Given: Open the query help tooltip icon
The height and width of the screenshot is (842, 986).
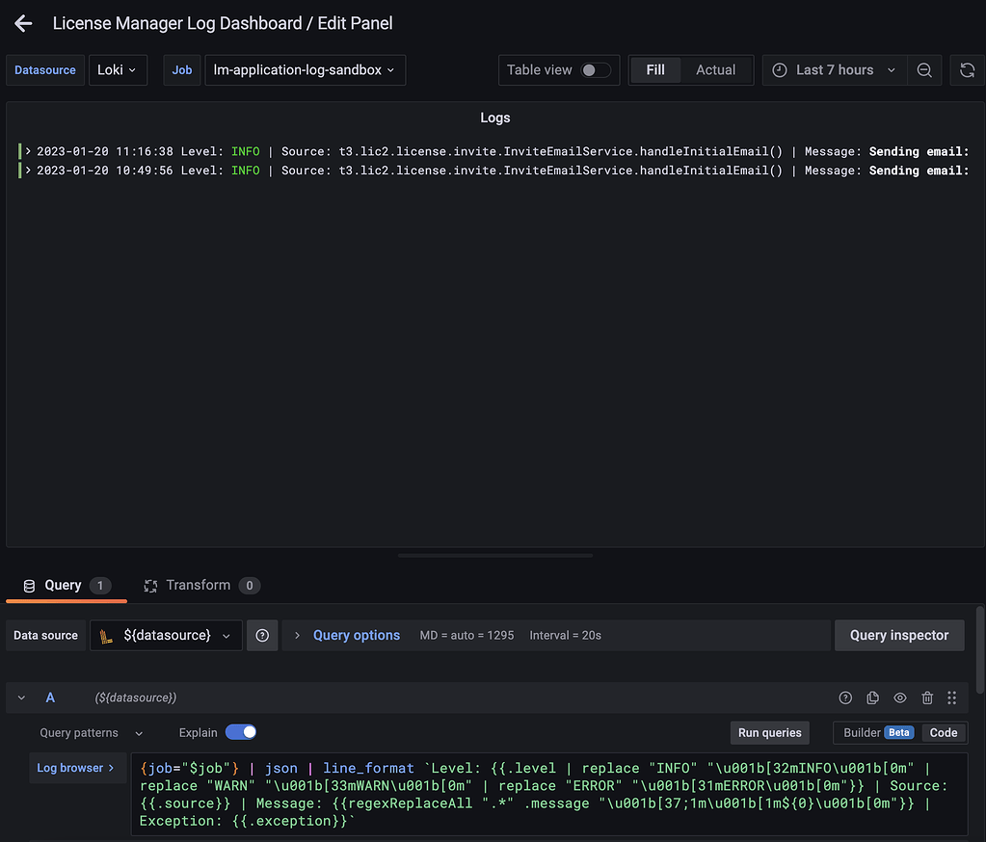Looking at the screenshot, I should coord(845,697).
